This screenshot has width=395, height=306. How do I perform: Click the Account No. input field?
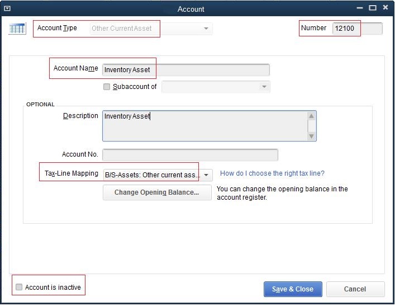pos(190,154)
